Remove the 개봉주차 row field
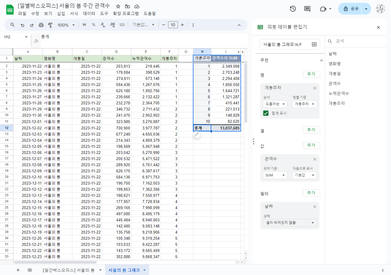The width and height of the screenshot is (391, 275). 315,88
